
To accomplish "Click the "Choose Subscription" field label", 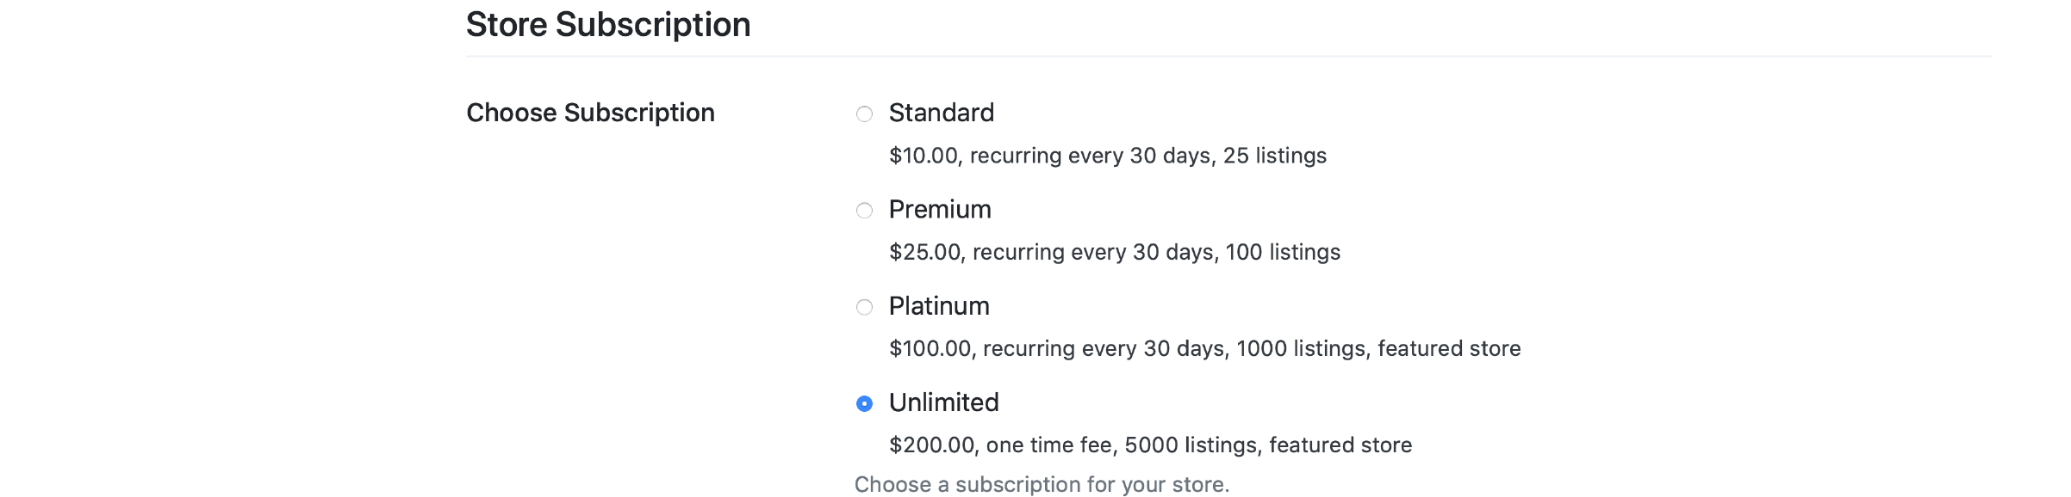I will coord(590,113).
